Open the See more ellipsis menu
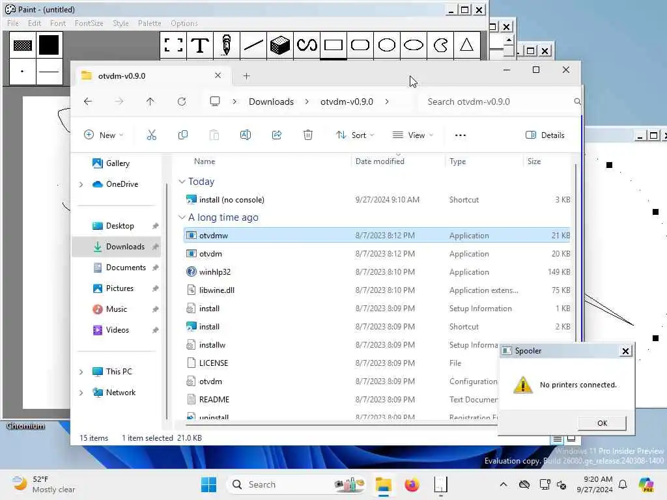The height and width of the screenshot is (500, 667). click(x=461, y=135)
